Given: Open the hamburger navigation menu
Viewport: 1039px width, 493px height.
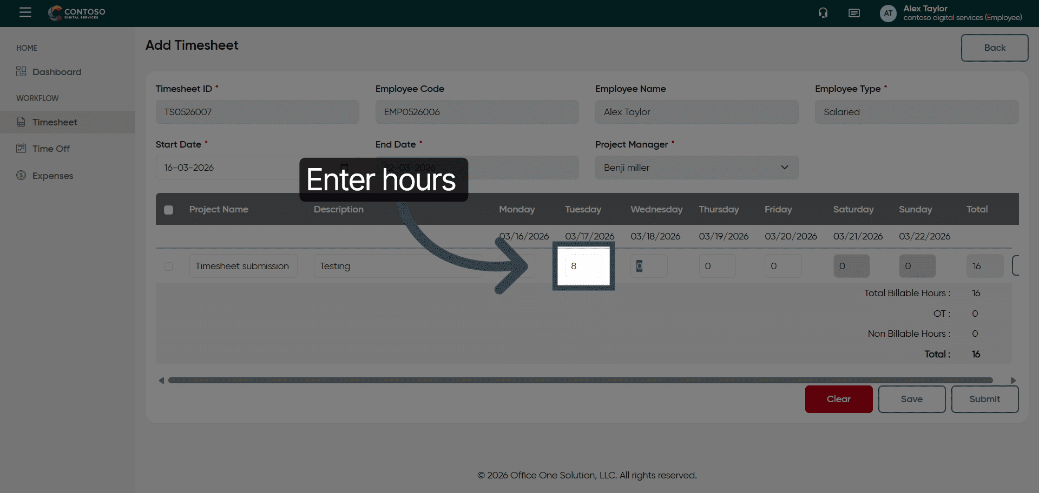Looking at the screenshot, I should (25, 12).
